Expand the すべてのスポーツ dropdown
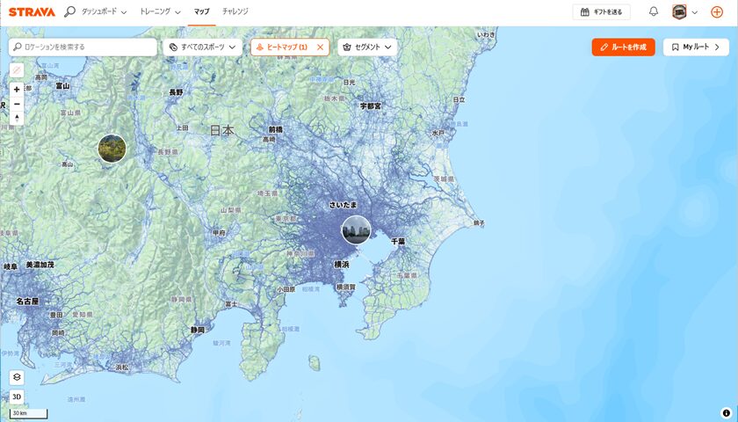 click(203, 47)
